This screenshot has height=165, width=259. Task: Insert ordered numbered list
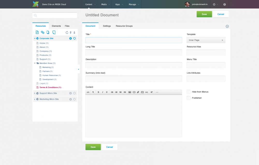coord(116,92)
